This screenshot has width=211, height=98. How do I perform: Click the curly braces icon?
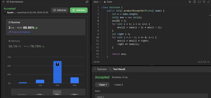coord(199,2)
